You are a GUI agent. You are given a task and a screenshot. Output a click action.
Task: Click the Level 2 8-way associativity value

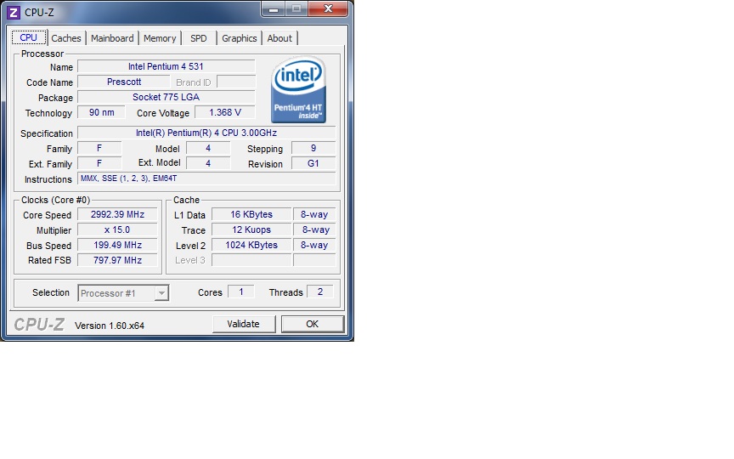[x=314, y=245]
